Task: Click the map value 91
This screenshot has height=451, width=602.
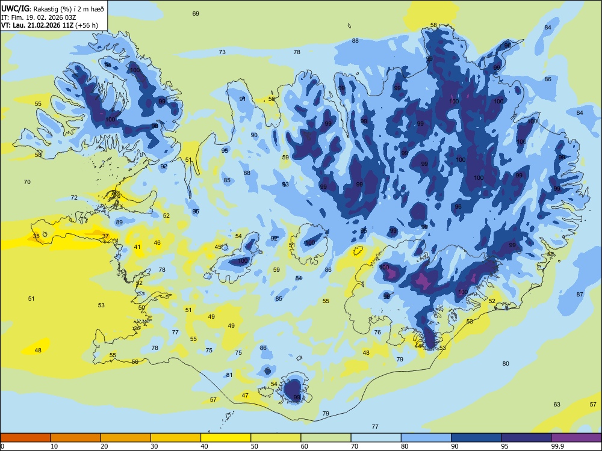Action: pos(243,99)
